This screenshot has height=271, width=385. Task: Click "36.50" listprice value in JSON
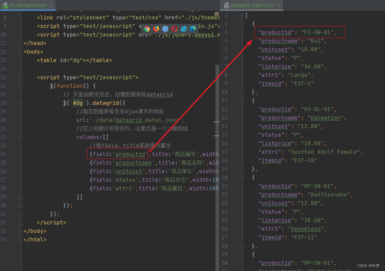[312, 67]
